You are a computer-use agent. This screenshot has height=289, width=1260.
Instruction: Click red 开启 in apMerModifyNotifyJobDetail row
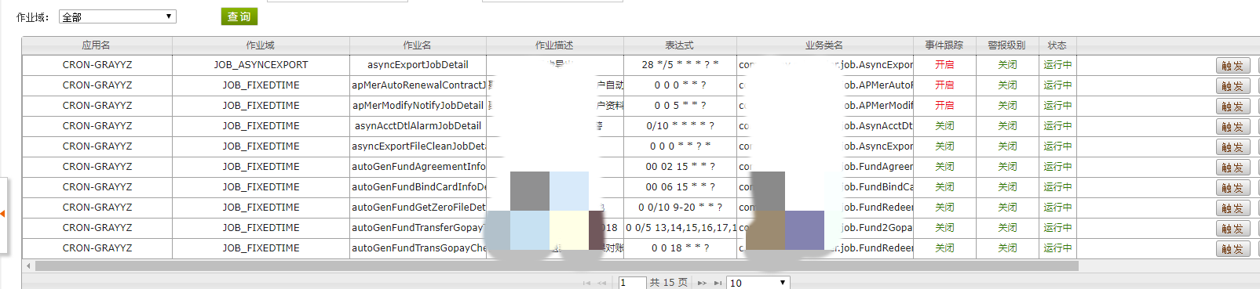pyautogui.click(x=944, y=106)
